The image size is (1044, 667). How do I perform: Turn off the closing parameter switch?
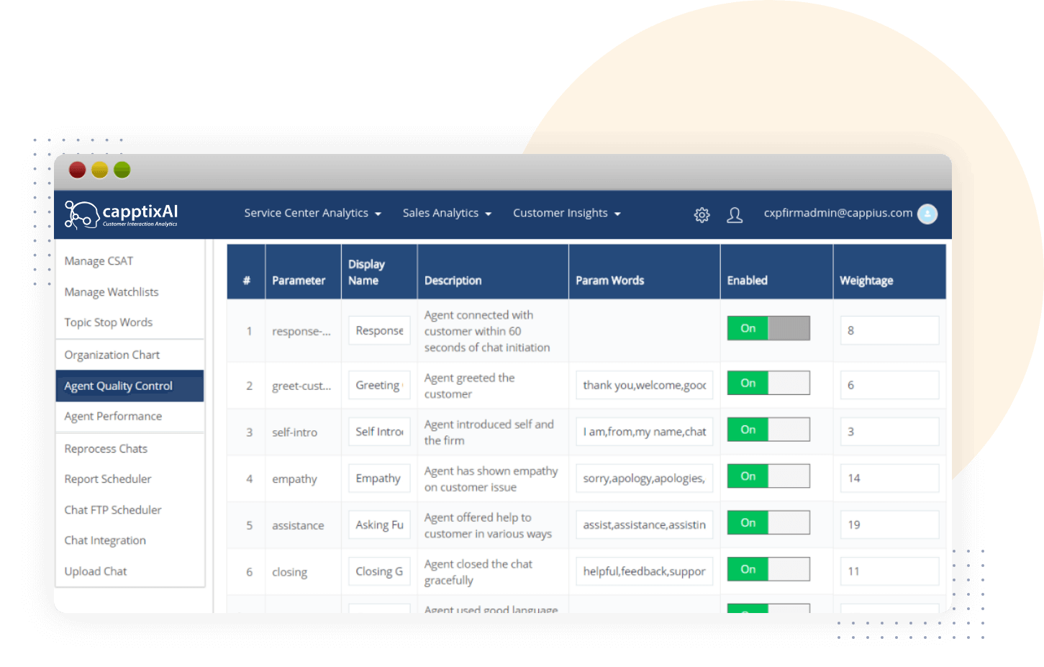tap(768, 569)
